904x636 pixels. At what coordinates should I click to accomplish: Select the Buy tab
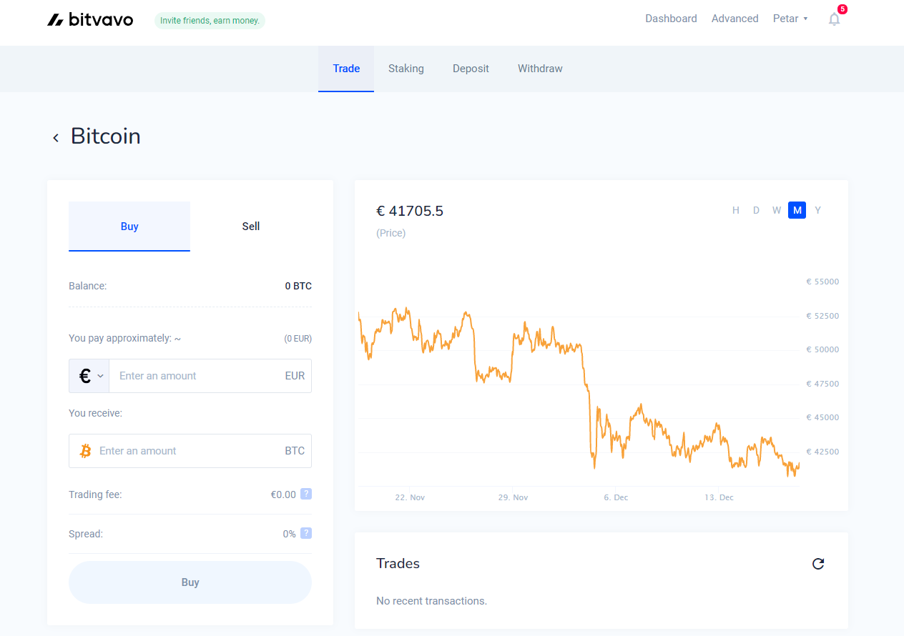pos(129,227)
